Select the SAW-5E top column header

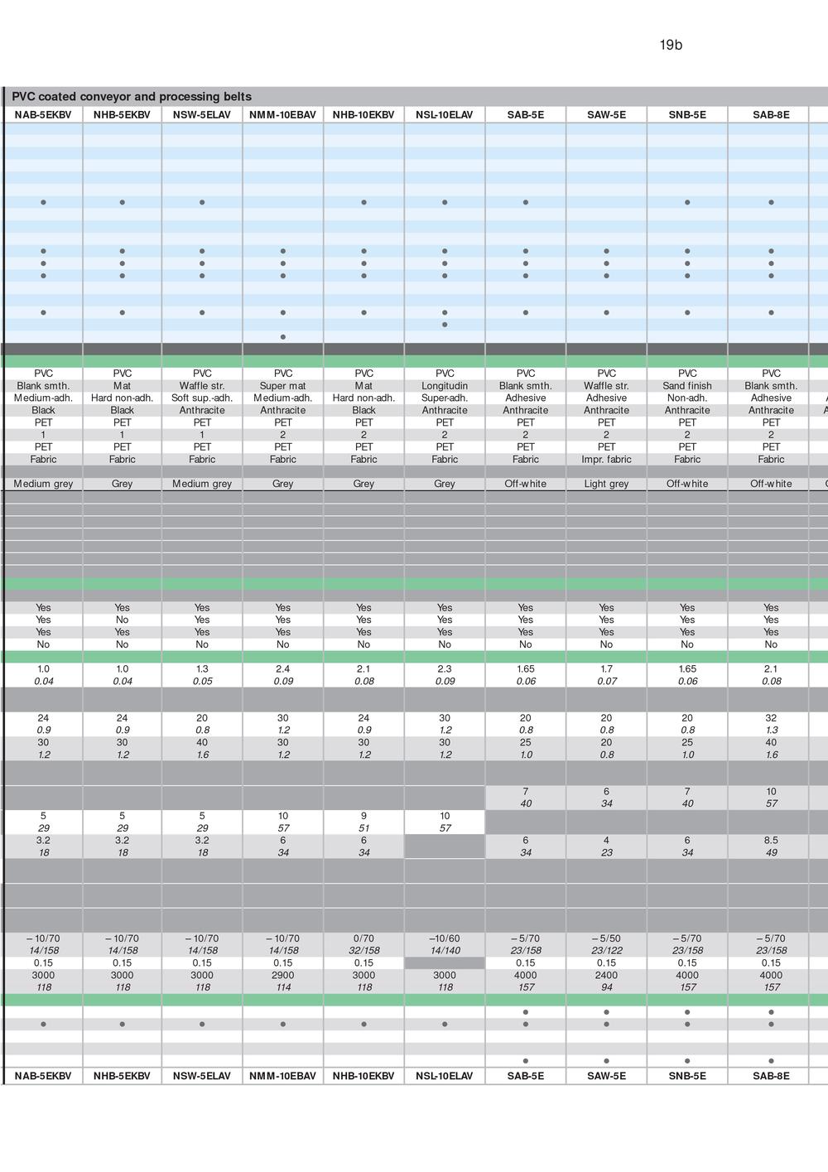pos(607,115)
